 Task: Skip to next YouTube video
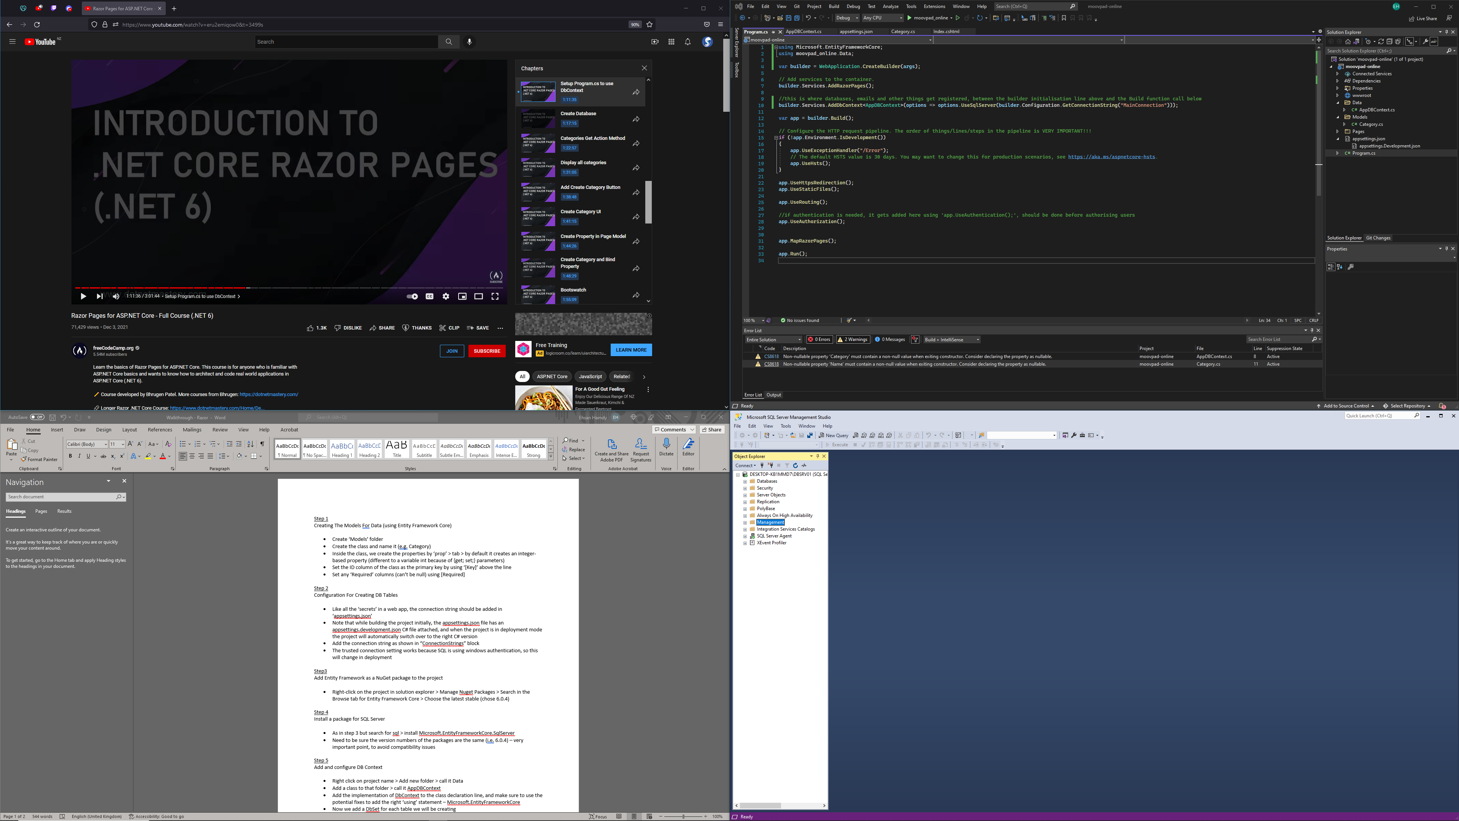pos(100,296)
